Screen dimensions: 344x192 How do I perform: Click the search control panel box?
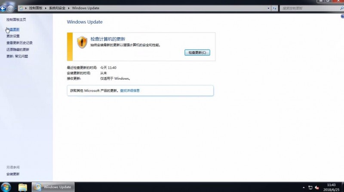310,8
